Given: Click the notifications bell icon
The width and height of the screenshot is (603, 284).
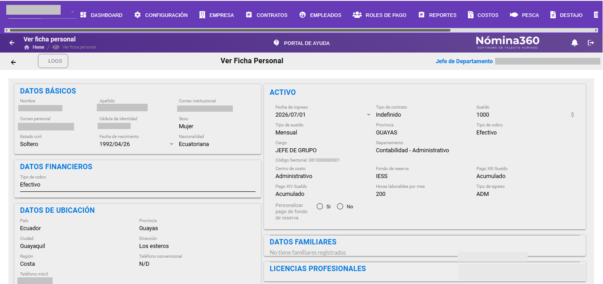Looking at the screenshot, I should click(x=575, y=43).
